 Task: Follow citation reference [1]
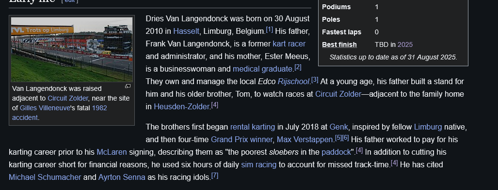tap(269, 30)
